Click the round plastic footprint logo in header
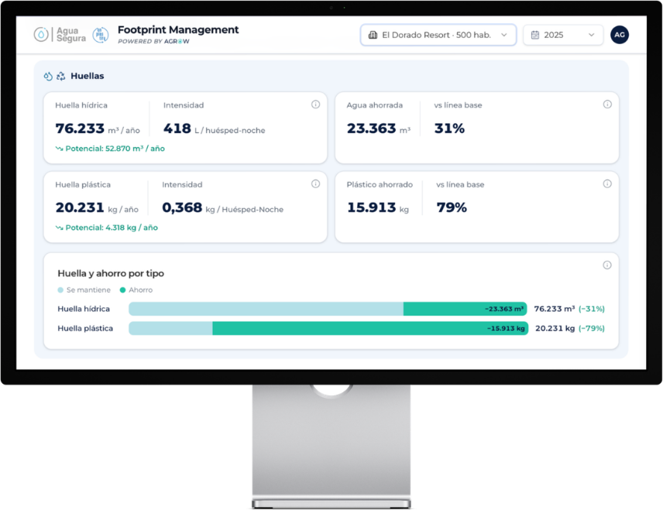Image resolution: width=663 pixels, height=510 pixels. [x=101, y=35]
